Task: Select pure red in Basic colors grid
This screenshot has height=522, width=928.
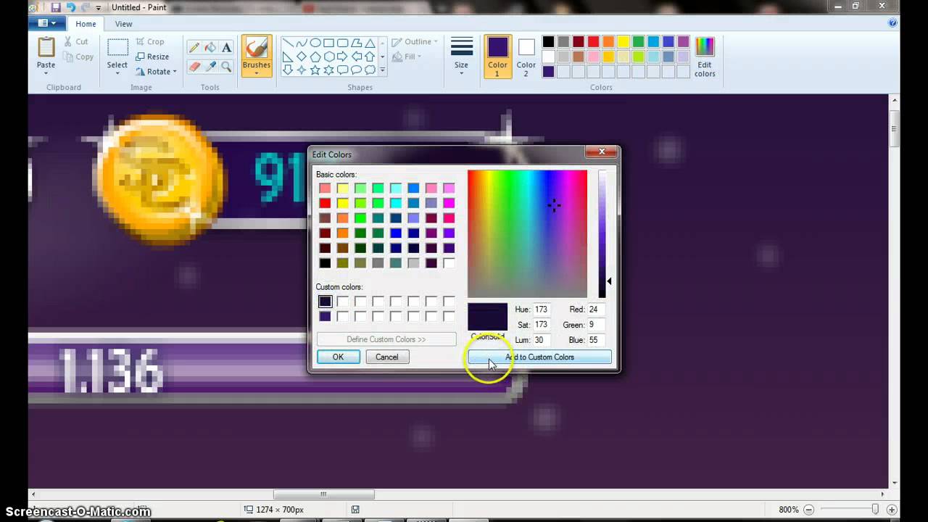Action: 325,203
